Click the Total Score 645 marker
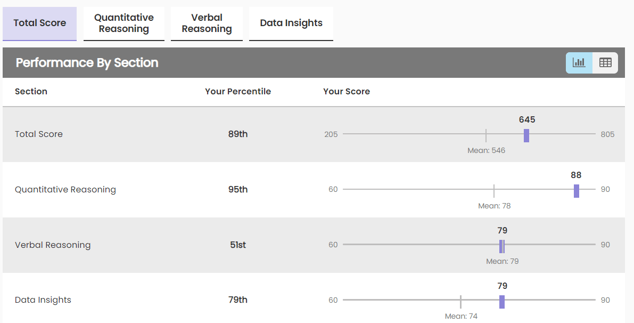This screenshot has height=323, width=634. (526, 135)
